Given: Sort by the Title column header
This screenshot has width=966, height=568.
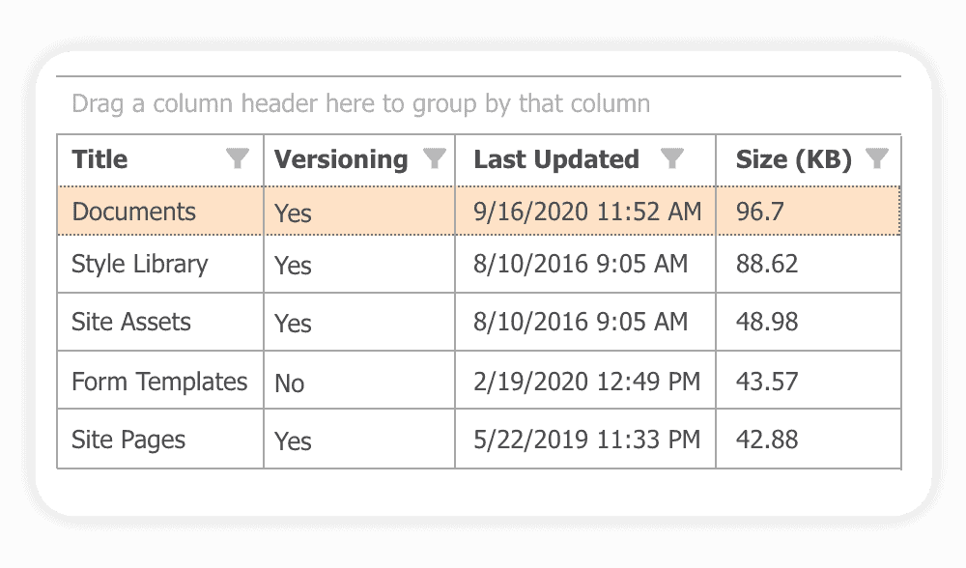Looking at the screenshot, I should (x=100, y=159).
